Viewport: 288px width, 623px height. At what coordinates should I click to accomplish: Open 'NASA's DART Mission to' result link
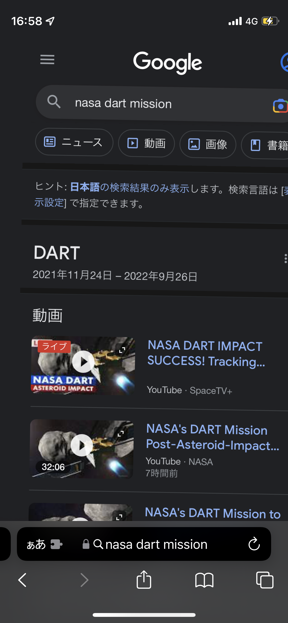(213, 513)
